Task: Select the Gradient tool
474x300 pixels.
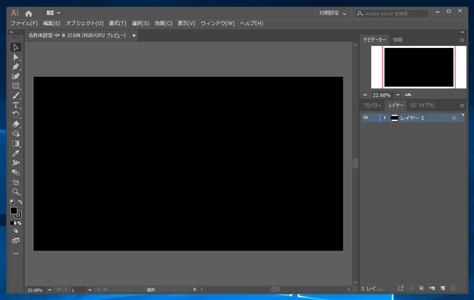Action: click(16, 143)
